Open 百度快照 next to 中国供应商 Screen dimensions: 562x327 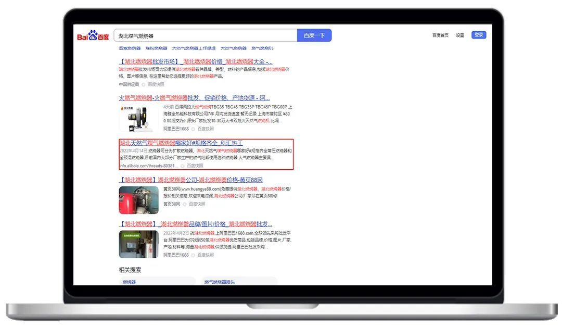tap(156, 84)
